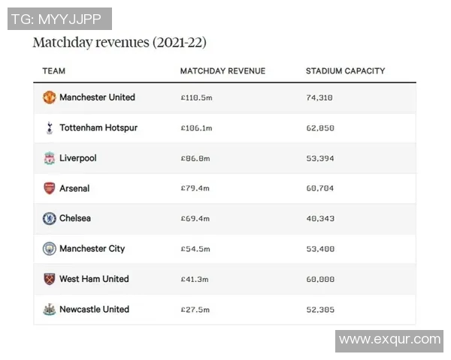
Task: Open the Tottenham Hotspur team name
Action: click(x=98, y=128)
